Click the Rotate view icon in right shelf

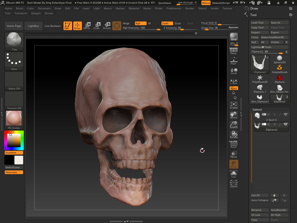click(x=234, y=135)
